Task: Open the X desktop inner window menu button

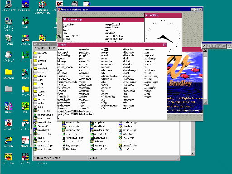Action: pos(65,19)
